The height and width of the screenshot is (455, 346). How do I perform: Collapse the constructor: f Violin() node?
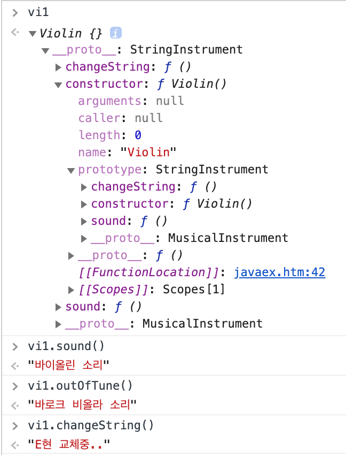coord(58,85)
